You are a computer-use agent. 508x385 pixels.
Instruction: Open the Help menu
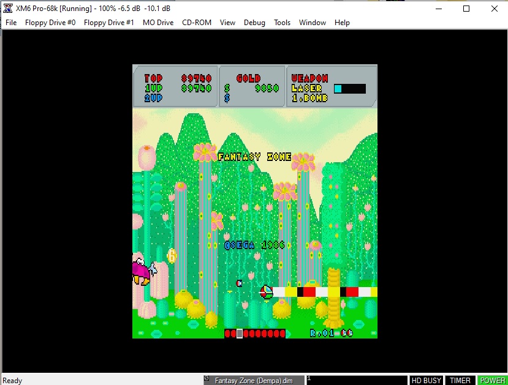pos(342,23)
